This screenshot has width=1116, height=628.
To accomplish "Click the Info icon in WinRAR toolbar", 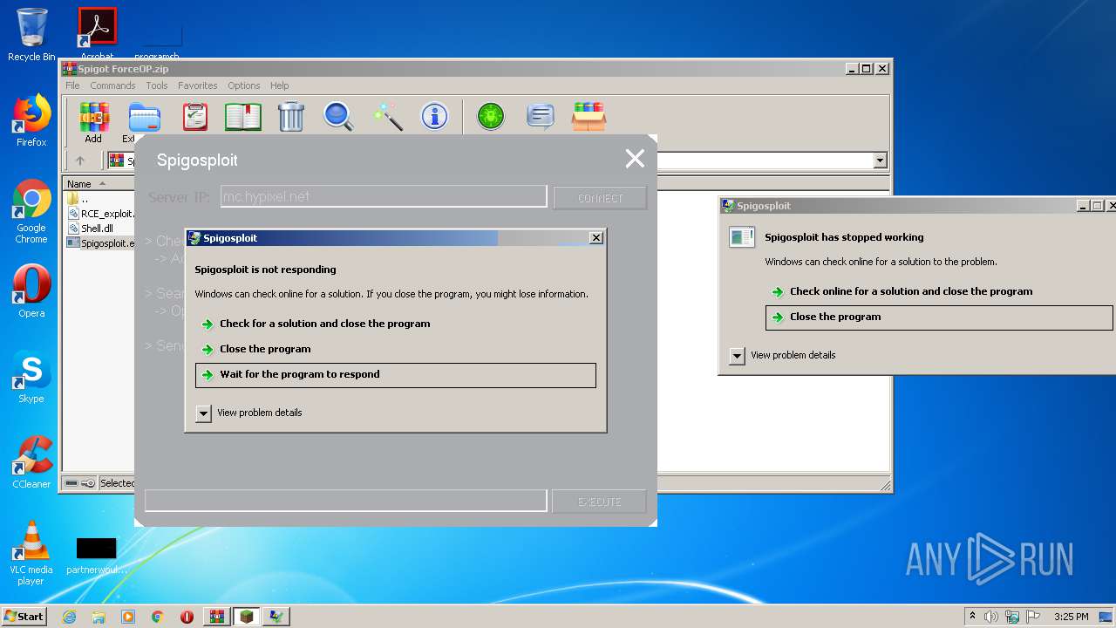I will pyautogui.click(x=434, y=117).
